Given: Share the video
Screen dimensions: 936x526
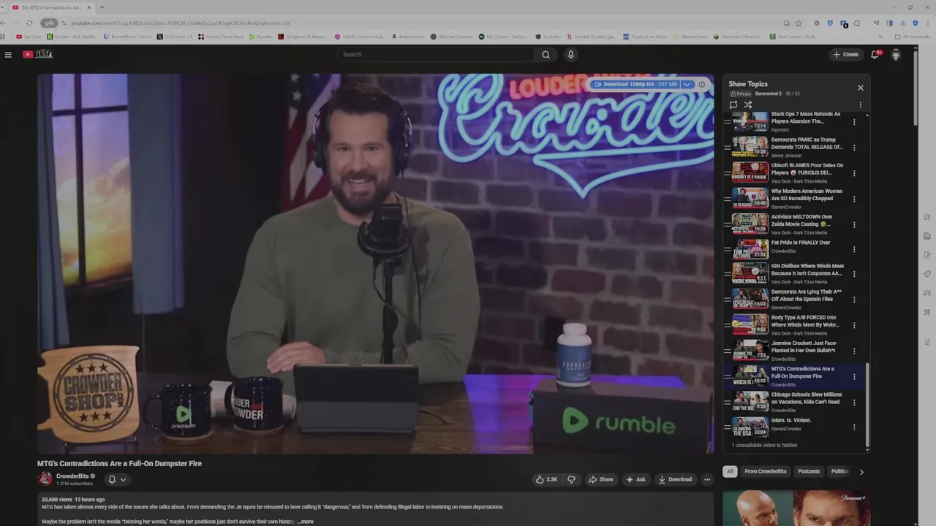Looking at the screenshot, I should [600, 479].
